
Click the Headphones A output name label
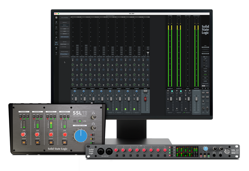point(170,88)
